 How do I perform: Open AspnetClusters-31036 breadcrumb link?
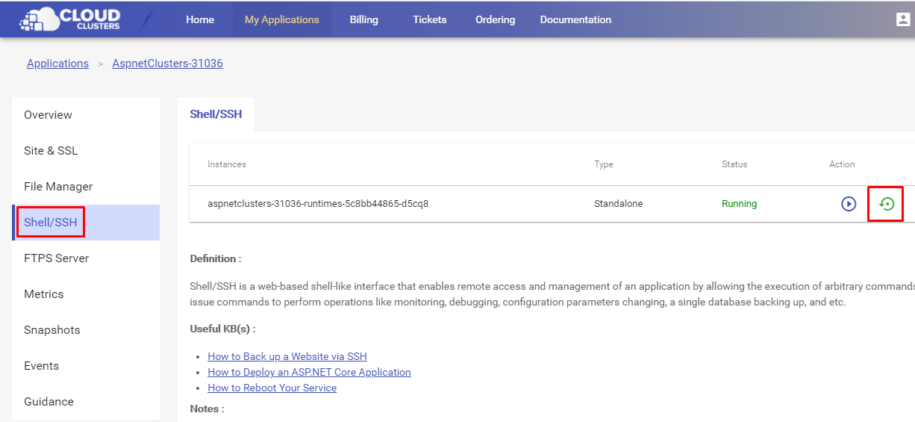(x=167, y=63)
